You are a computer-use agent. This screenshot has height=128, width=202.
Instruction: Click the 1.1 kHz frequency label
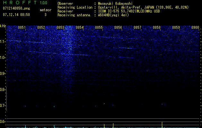tap(3, 42)
